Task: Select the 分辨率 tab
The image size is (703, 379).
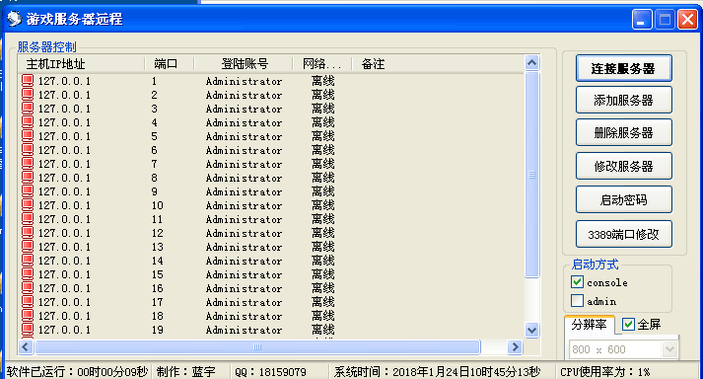Action: pos(590,324)
